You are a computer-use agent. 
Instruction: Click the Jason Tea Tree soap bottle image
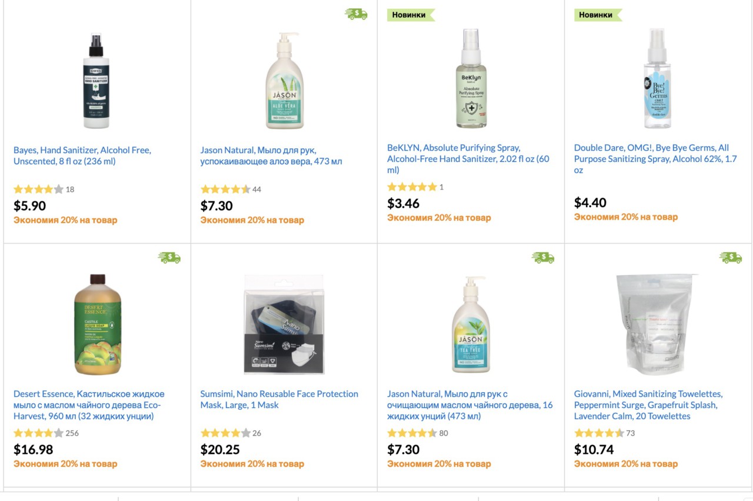[471, 324]
